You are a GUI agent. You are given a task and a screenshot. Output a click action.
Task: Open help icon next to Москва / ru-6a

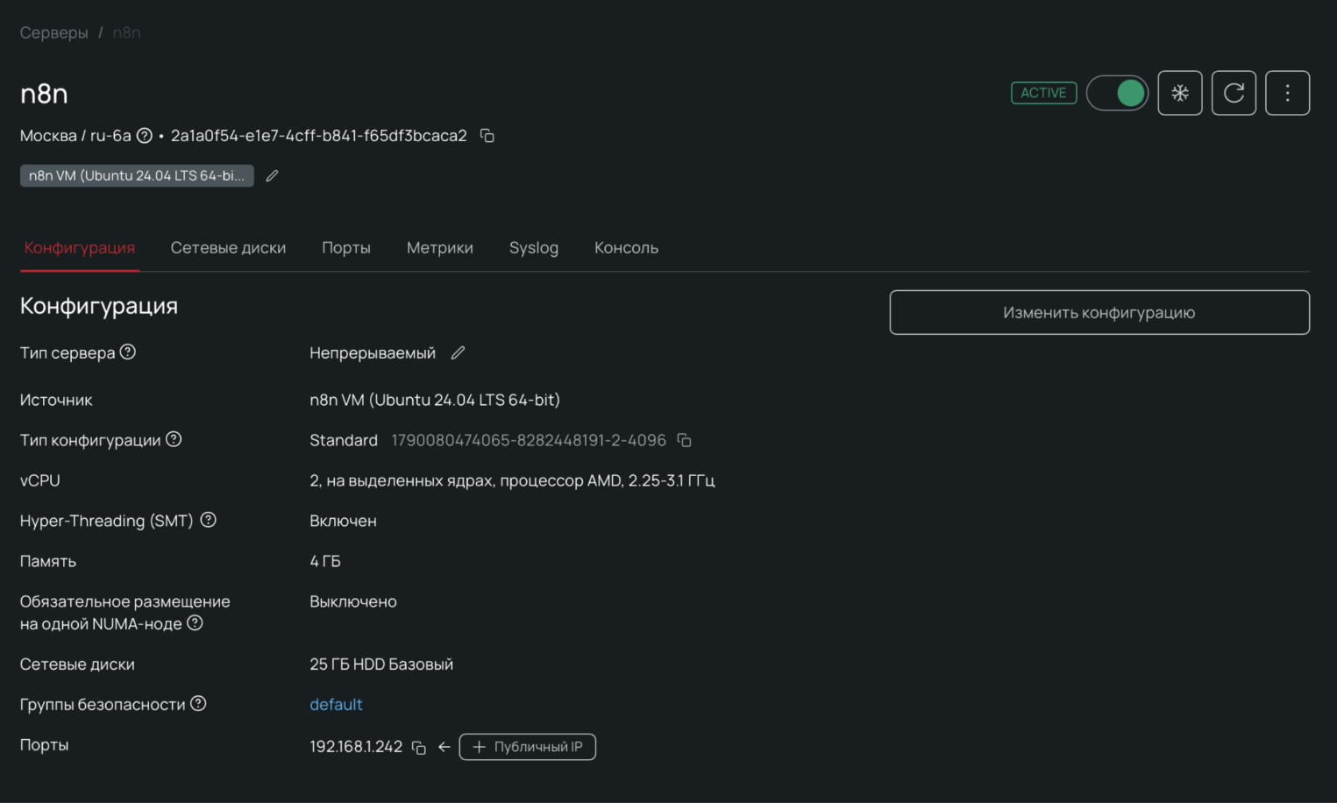(x=145, y=136)
